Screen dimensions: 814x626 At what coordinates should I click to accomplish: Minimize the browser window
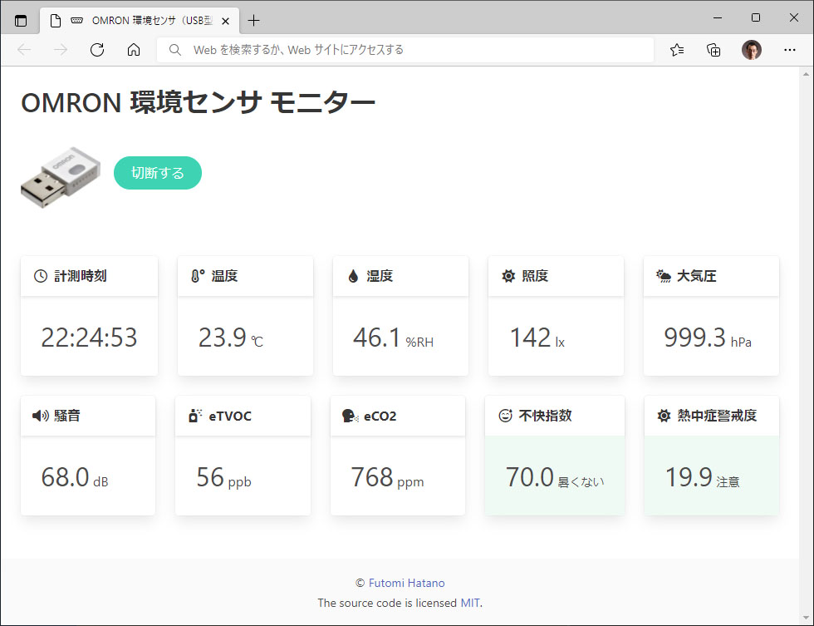pyautogui.click(x=718, y=17)
